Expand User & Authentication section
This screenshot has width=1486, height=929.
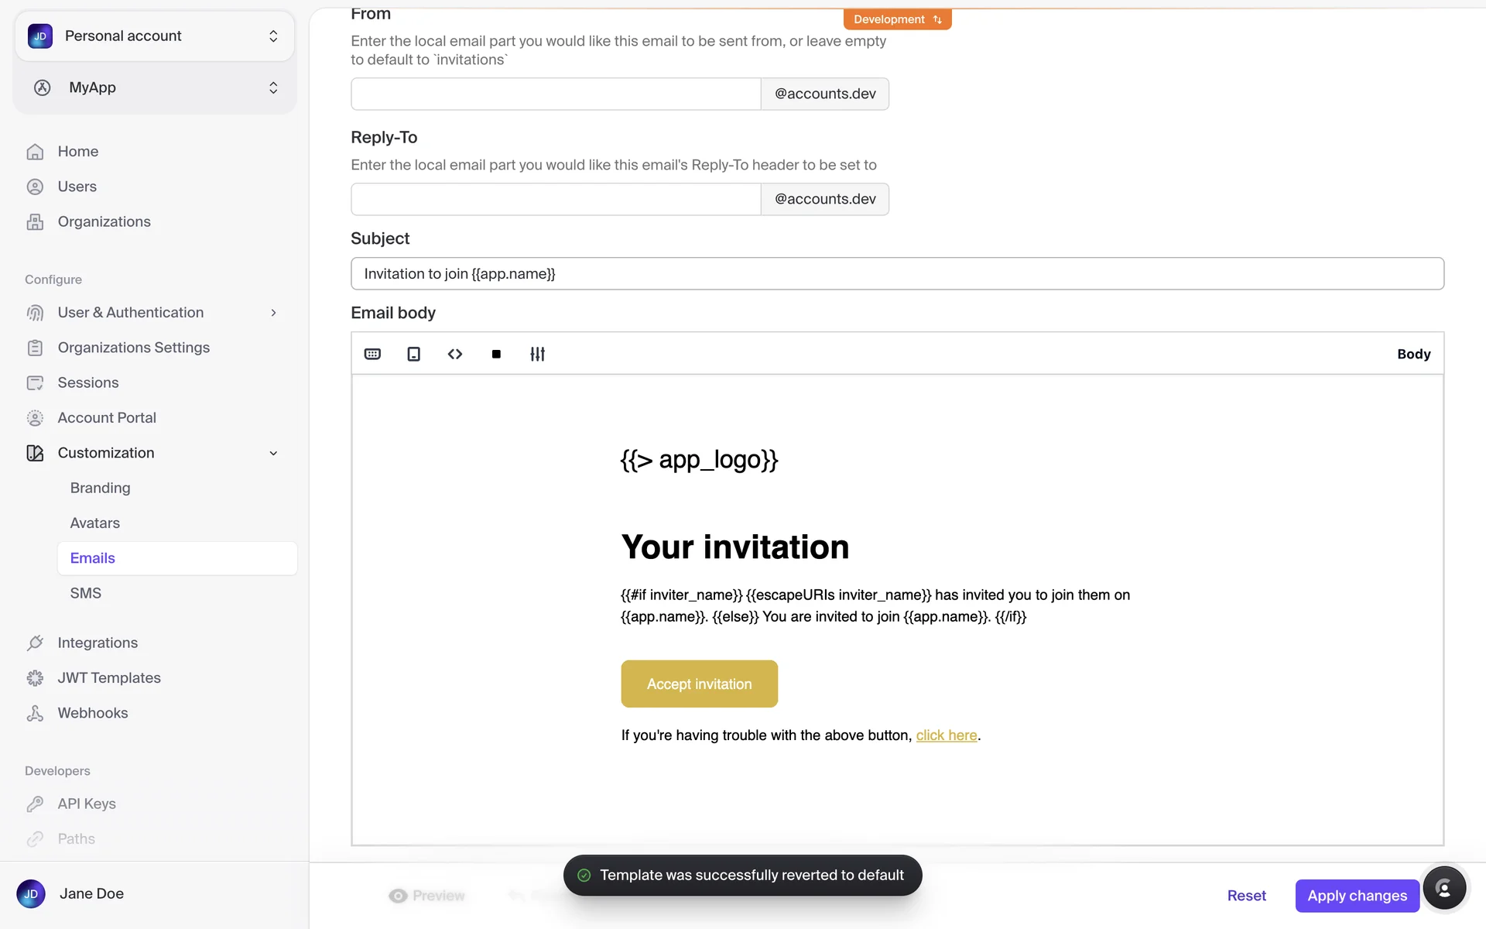[x=273, y=313]
